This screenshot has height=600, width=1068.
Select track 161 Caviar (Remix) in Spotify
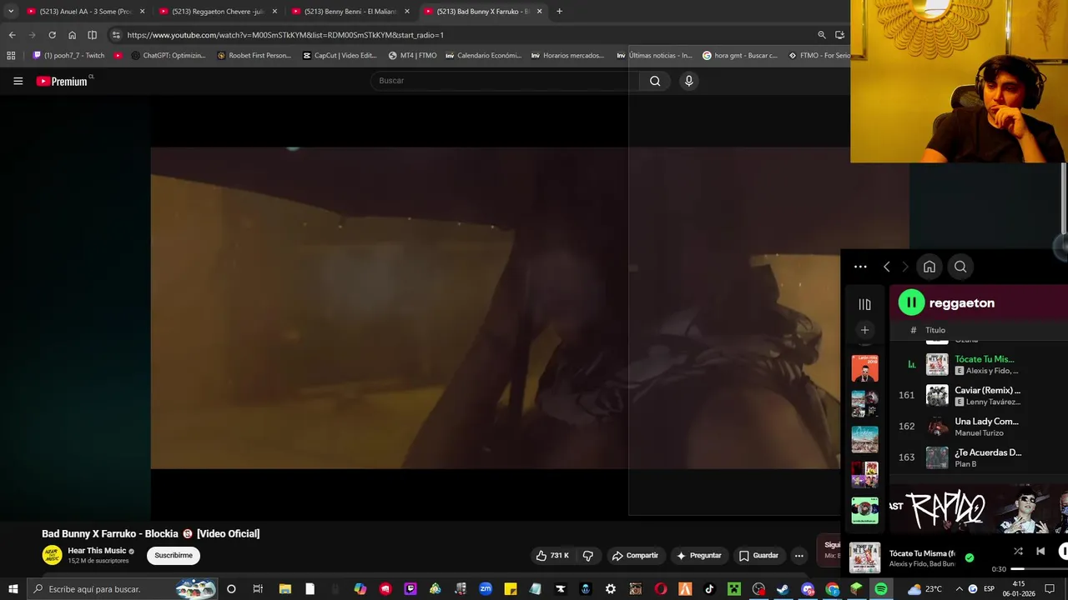coord(979,395)
